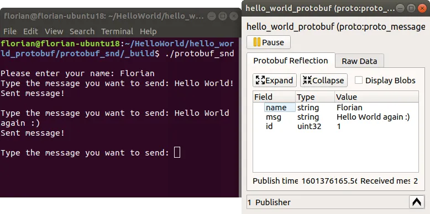Collapse all protobuf fields
The image size is (430, 214).
point(323,80)
